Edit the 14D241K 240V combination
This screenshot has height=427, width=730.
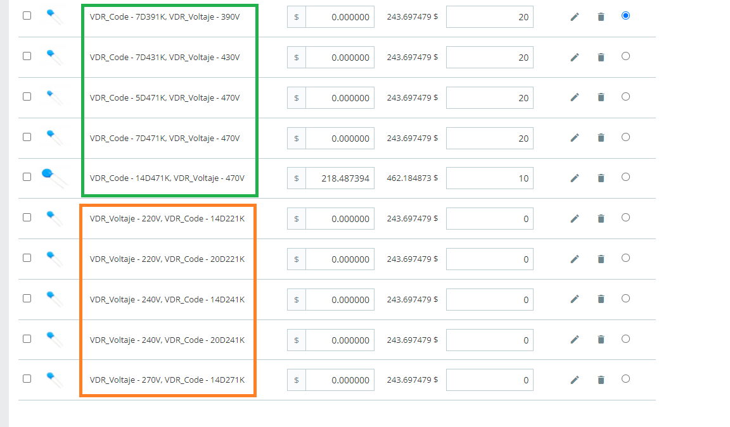tap(575, 299)
